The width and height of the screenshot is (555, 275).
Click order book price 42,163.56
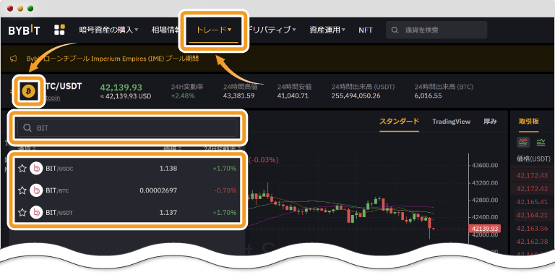point(532,228)
